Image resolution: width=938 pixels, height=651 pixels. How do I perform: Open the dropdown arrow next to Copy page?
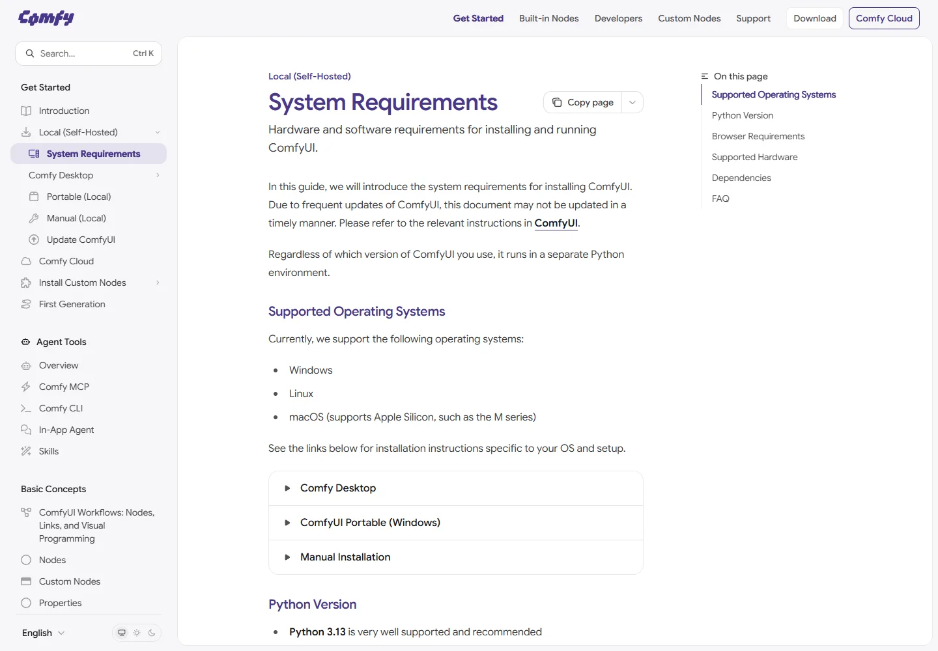click(632, 102)
